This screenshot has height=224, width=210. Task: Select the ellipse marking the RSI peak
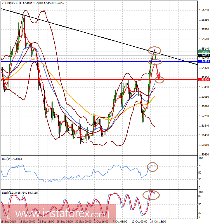pos(153,167)
